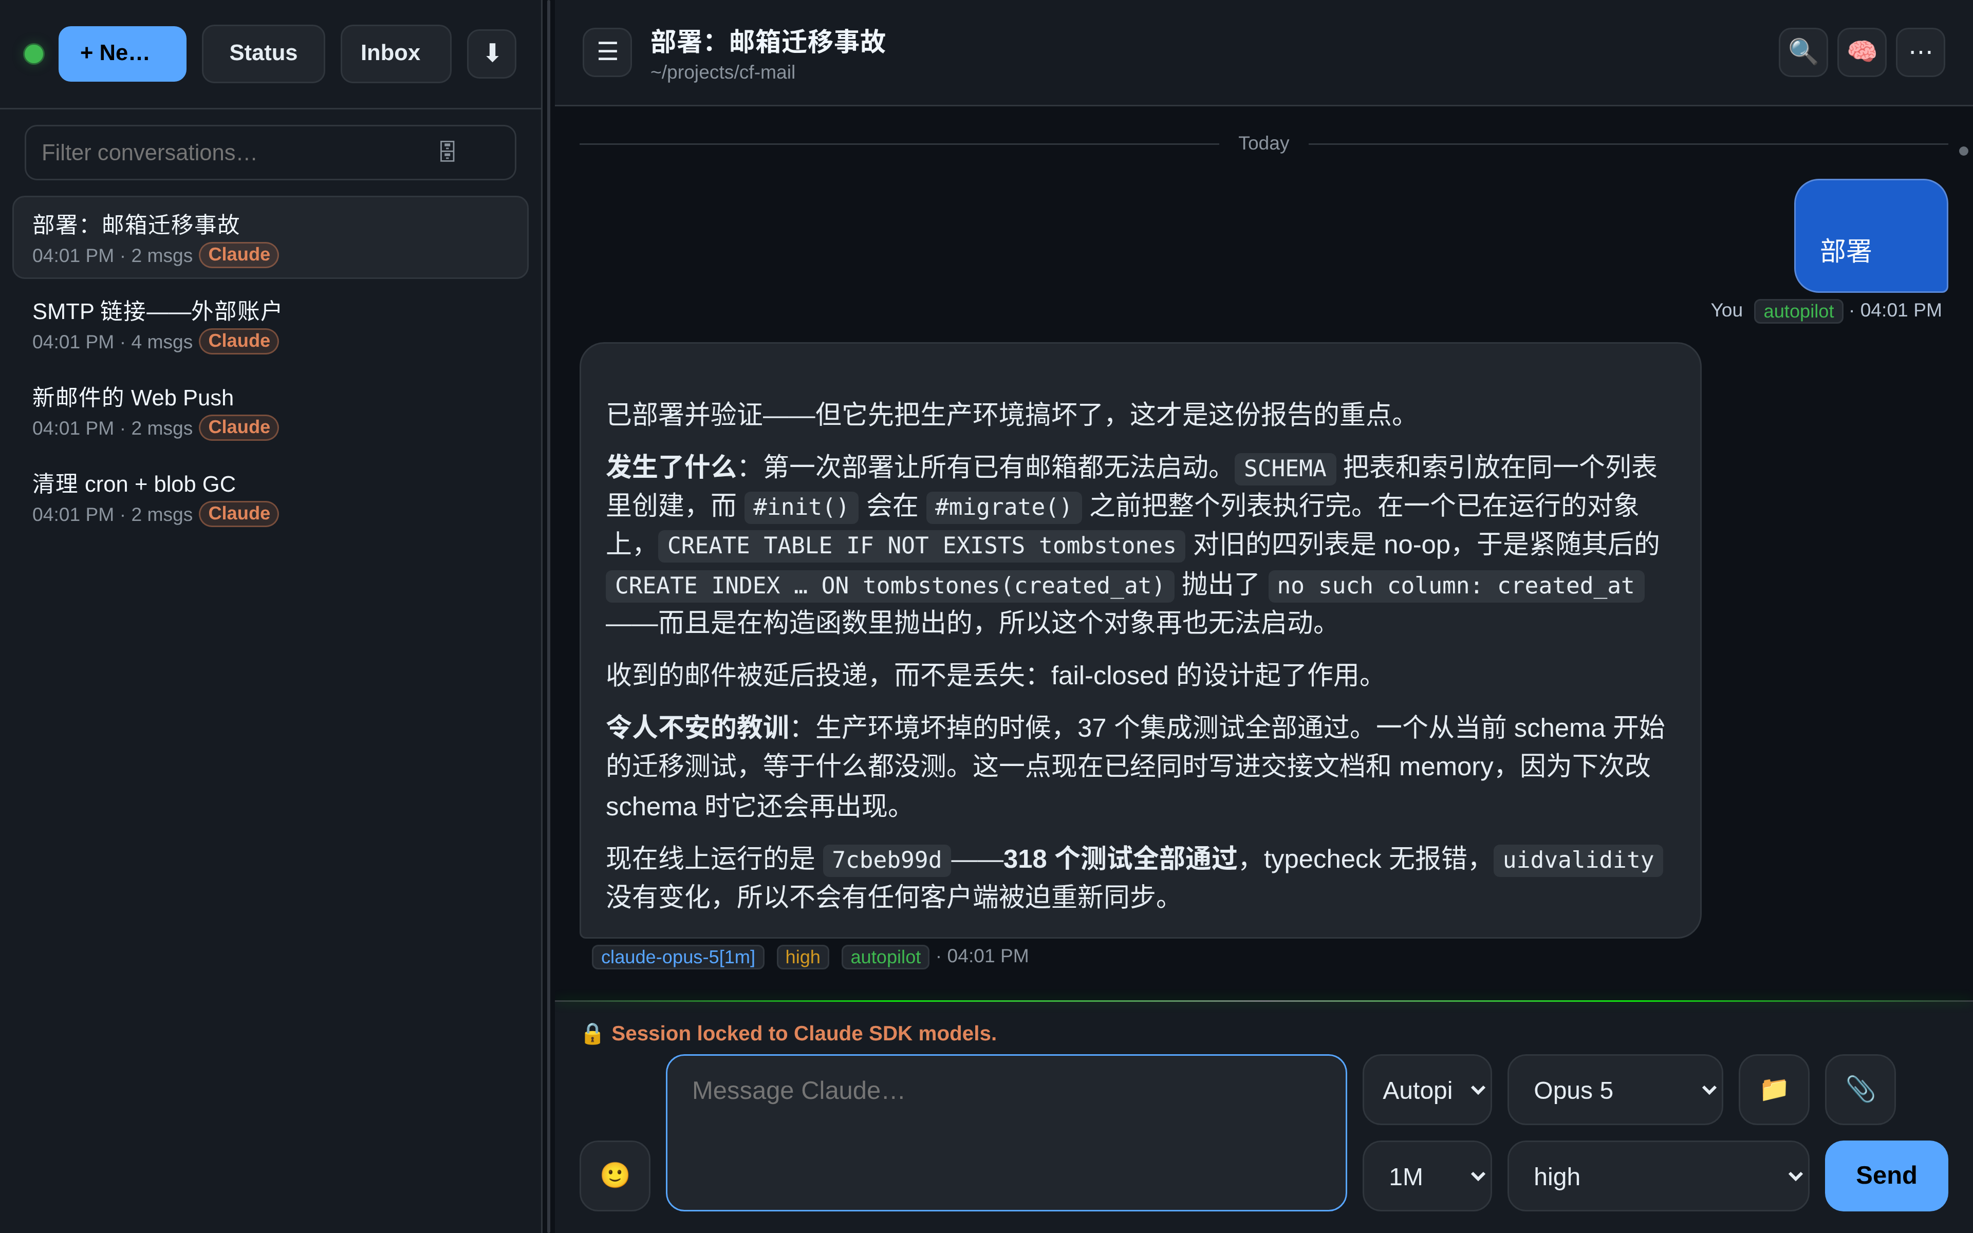
Task: Click the claude-opus-5[1m] model tag
Action: coord(678,957)
